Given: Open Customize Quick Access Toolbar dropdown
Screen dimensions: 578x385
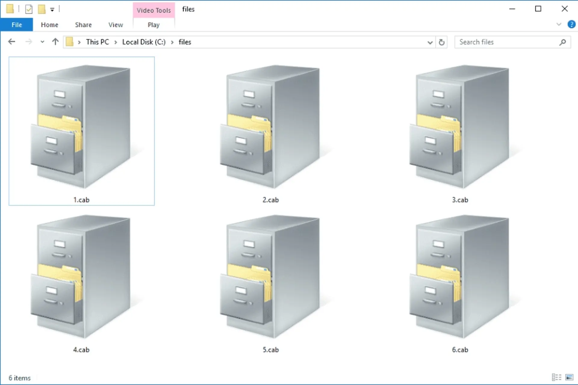Looking at the screenshot, I should pyautogui.click(x=52, y=10).
